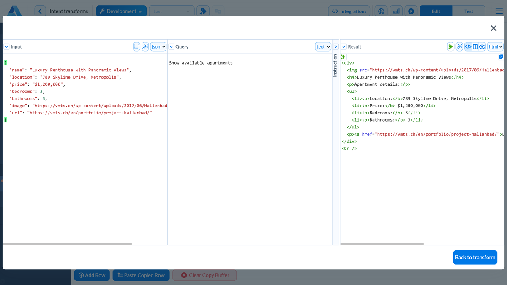
Task: Toggle the checkbox next to Query
Action: click(x=171, y=46)
